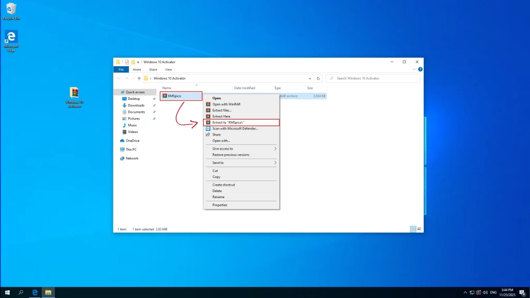Open File Explorer from the taskbar
This screenshot has height=298, width=530.
48,292
